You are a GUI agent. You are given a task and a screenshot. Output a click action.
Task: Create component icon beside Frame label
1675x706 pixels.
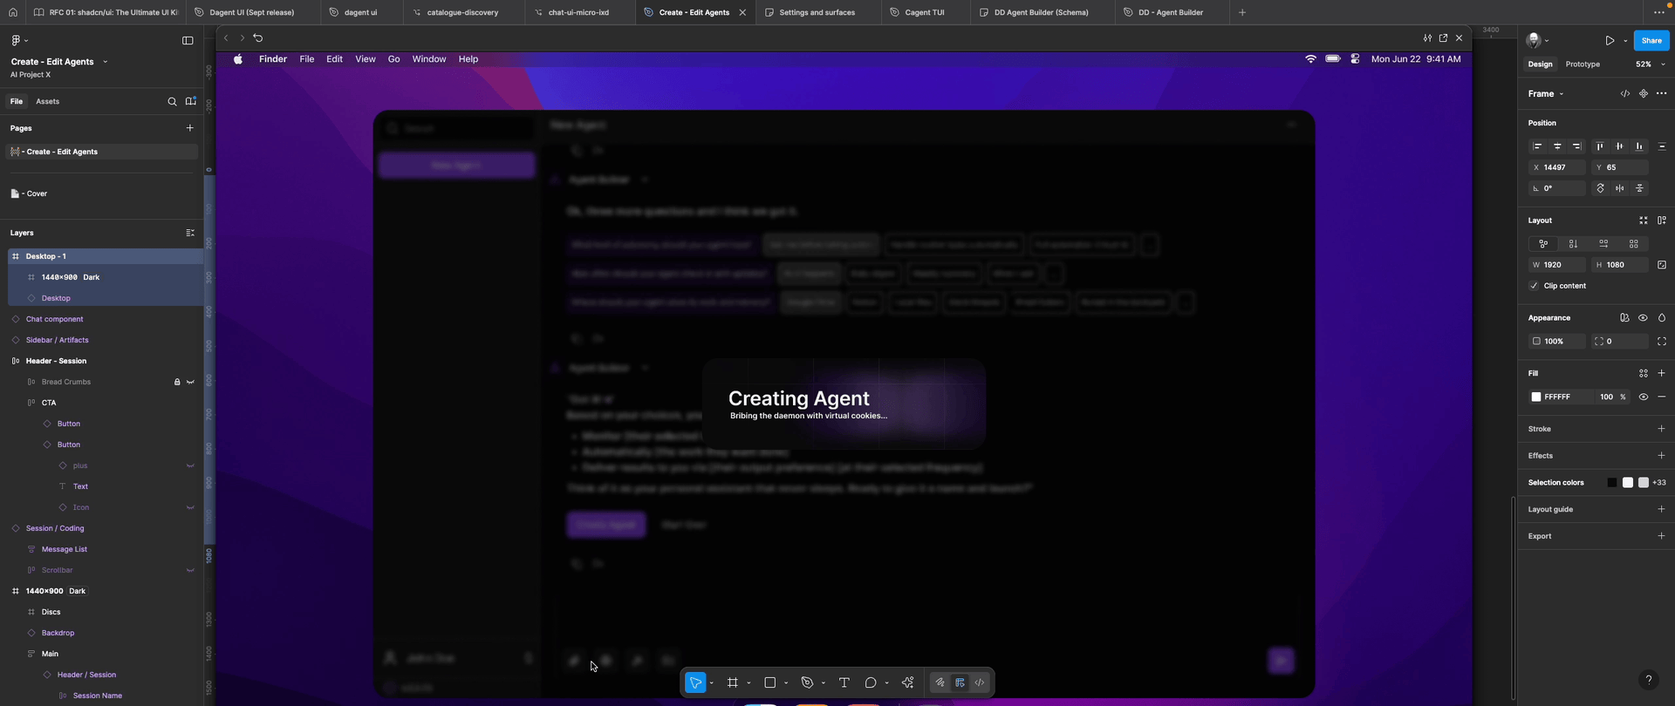[1644, 93]
